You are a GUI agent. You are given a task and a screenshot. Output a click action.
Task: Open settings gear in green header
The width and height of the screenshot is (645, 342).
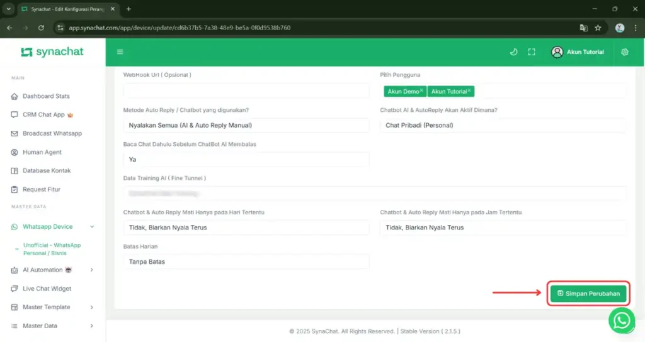click(x=625, y=52)
